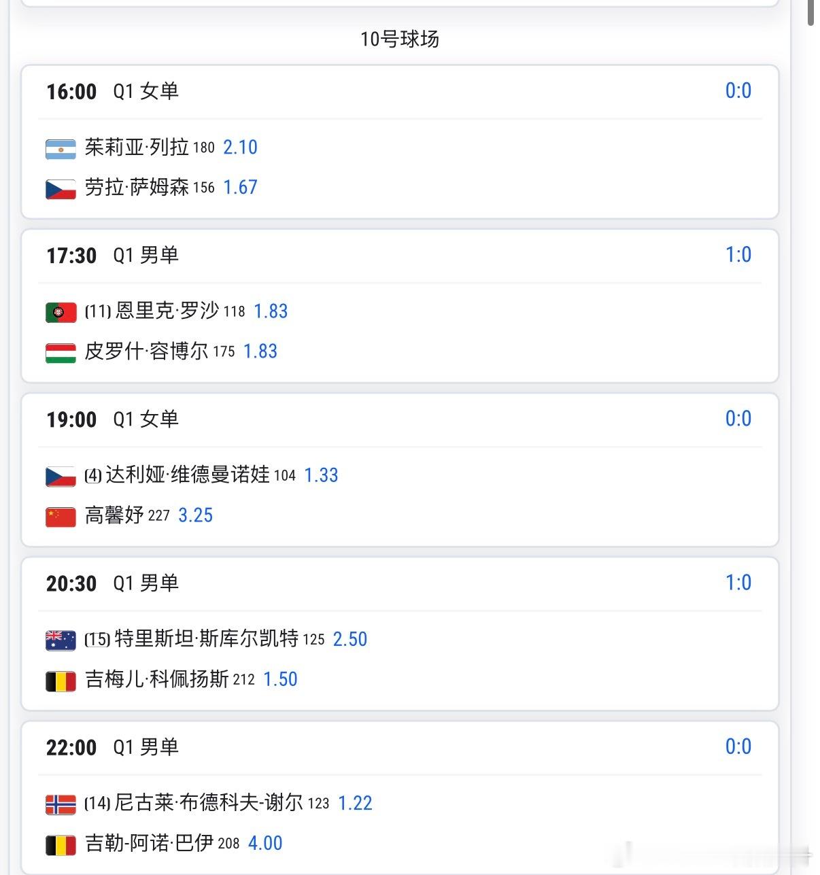Click Belgium flag beside 吉梅儿·科佩扬斯
The height and width of the screenshot is (875, 820).
click(x=61, y=681)
